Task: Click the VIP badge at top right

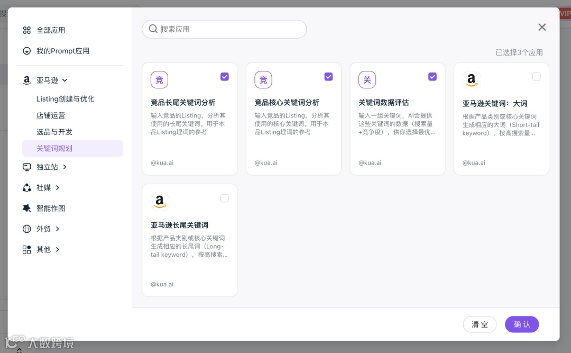Action: 565,14
